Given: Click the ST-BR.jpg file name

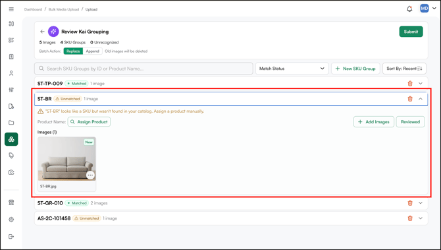Looking at the screenshot, I should (48, 186).
